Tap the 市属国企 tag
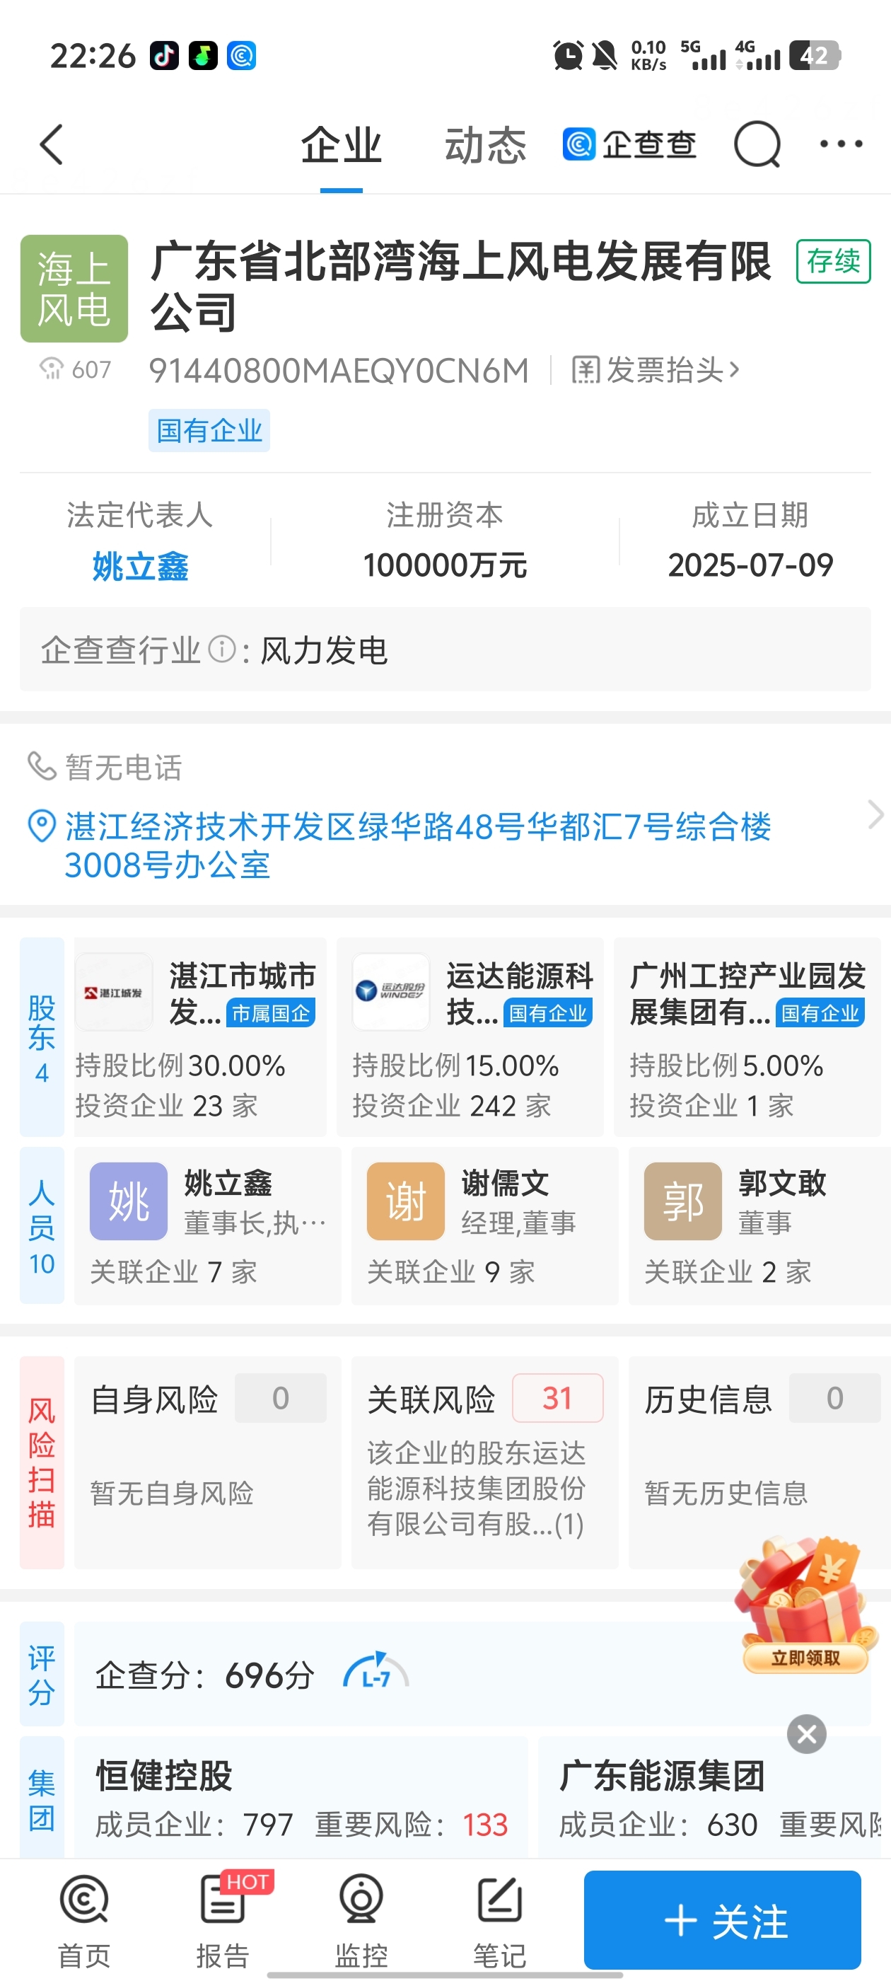The image size is (891, 1981). (271, 1014)
